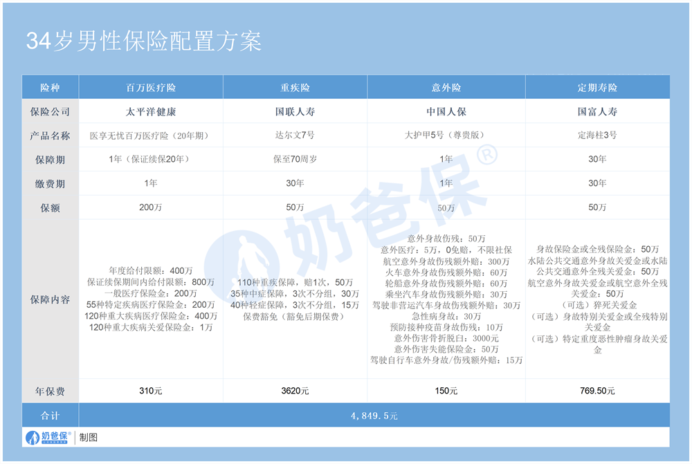This screenshot has height=464, width=692.
Task: Select product 医享无忧百万医疗险（20年期）
Action: click(151, 136)
